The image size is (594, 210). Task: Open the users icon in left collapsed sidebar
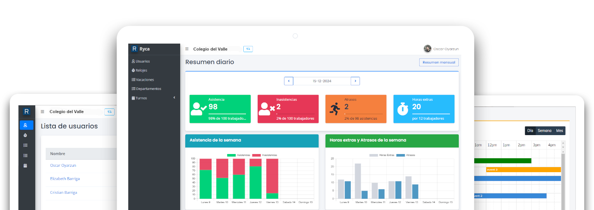26,125
